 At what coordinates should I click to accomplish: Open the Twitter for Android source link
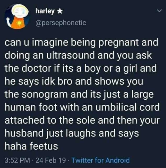point(101,160)
